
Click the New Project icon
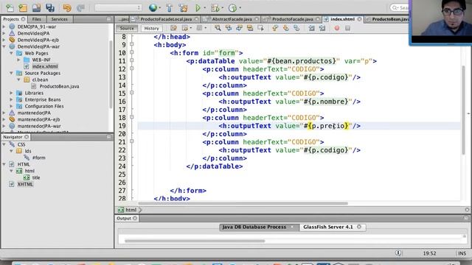click(x=23, y=8)
